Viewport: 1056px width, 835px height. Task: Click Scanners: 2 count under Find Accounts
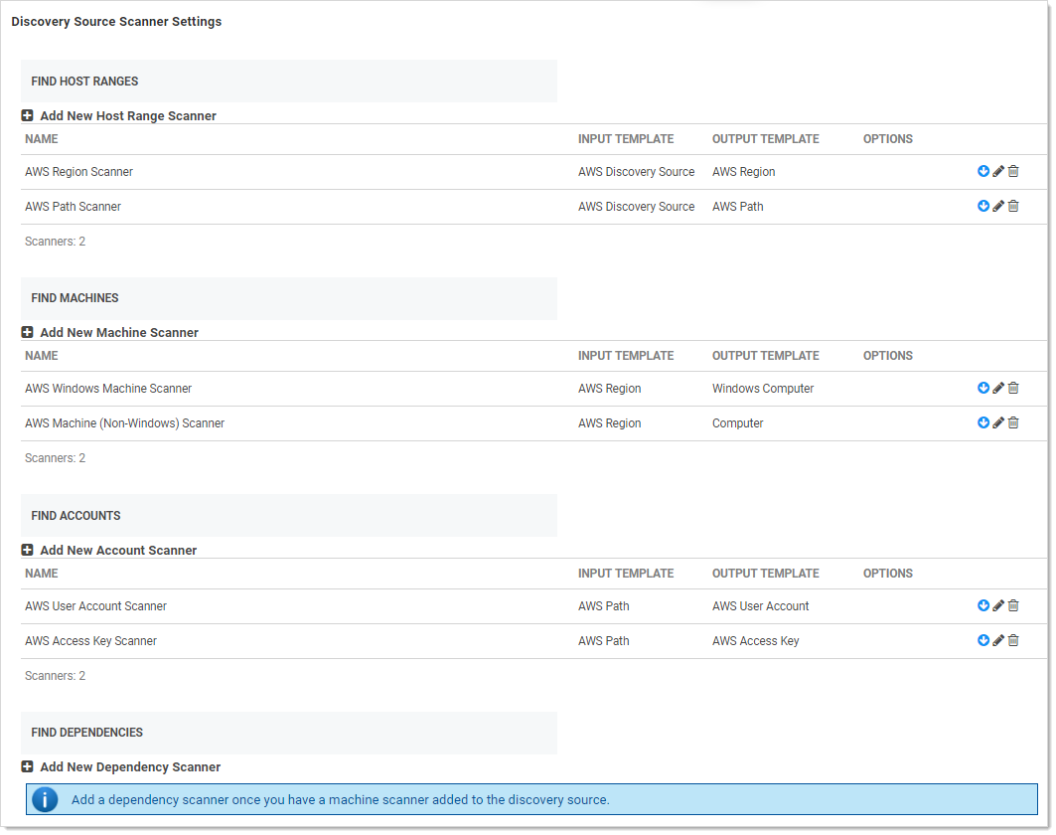(56, 676)
